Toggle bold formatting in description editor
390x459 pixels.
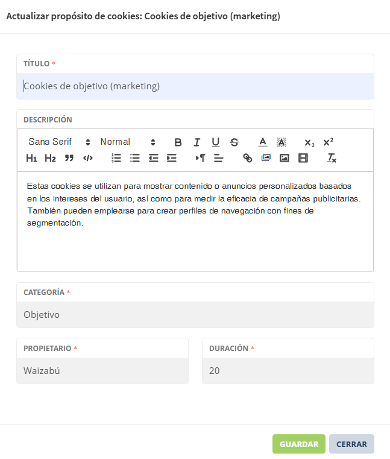tap(178, 142)
